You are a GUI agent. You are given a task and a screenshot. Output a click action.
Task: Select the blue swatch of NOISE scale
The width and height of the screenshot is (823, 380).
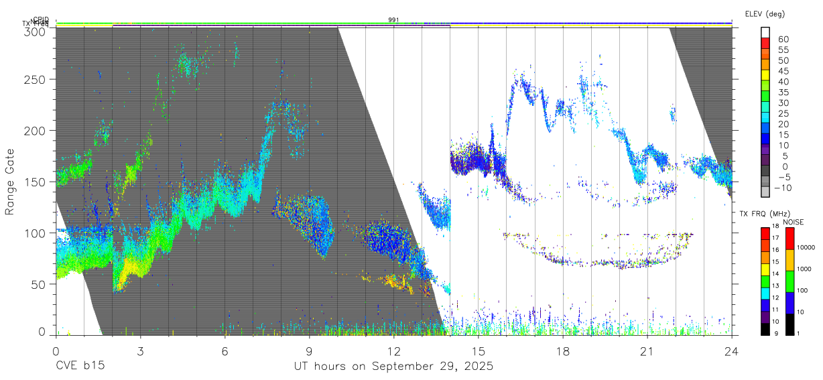click(x=789, y=303)
